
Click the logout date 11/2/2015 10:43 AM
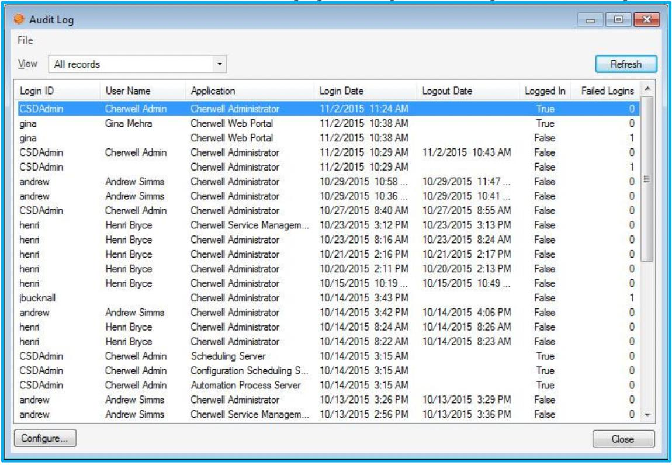[467, 152]
